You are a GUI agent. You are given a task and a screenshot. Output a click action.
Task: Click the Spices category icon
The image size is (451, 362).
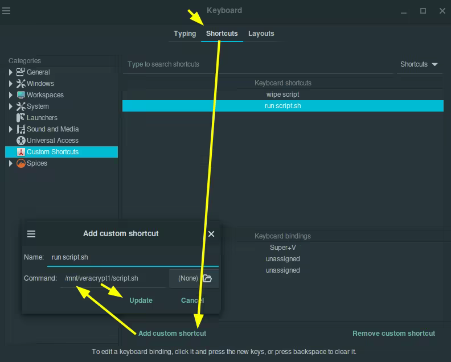[20, 163]
